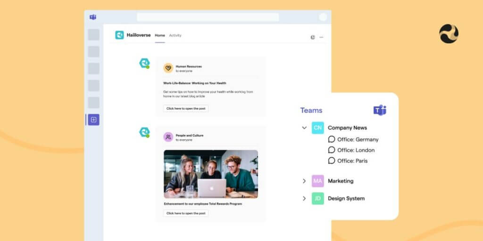Open the highlighted add-apps icon in left sidebar

[x=94, y=120]
